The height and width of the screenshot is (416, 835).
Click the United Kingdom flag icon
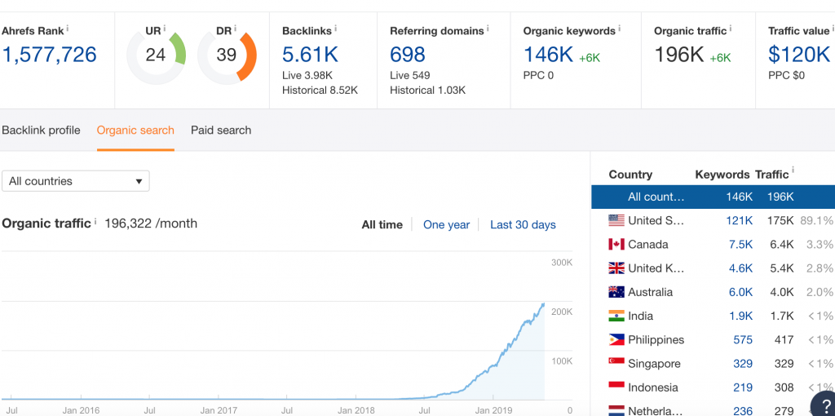616,268
